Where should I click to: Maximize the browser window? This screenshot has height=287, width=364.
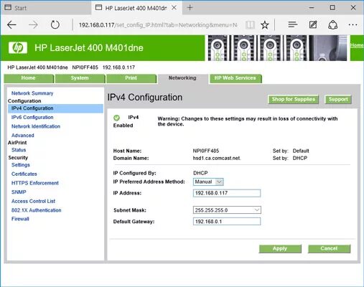(332, 8)
